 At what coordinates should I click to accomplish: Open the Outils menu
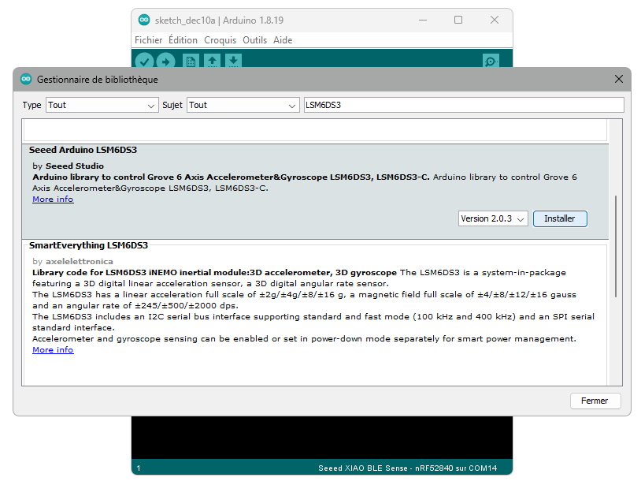(x=254, y=40)
